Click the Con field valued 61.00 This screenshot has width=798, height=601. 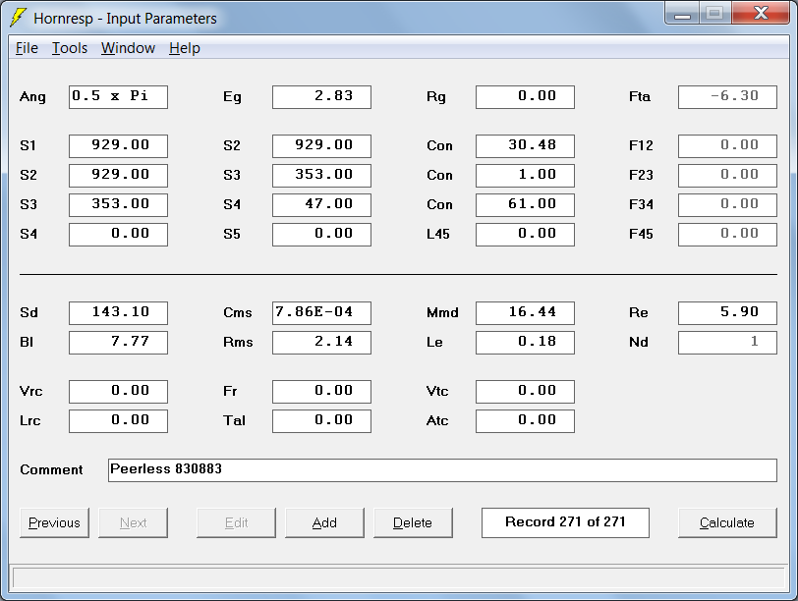click(x=525, y=205)
